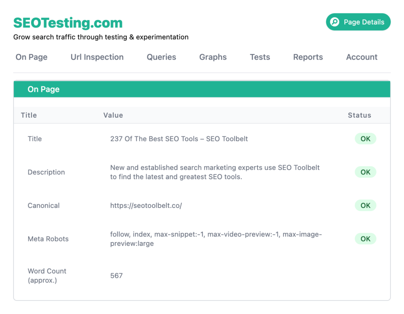Image resolution: width=404 pixels, height=314 pixels.
Task: Select the Graphs tab
Action: tap(213, 57)
